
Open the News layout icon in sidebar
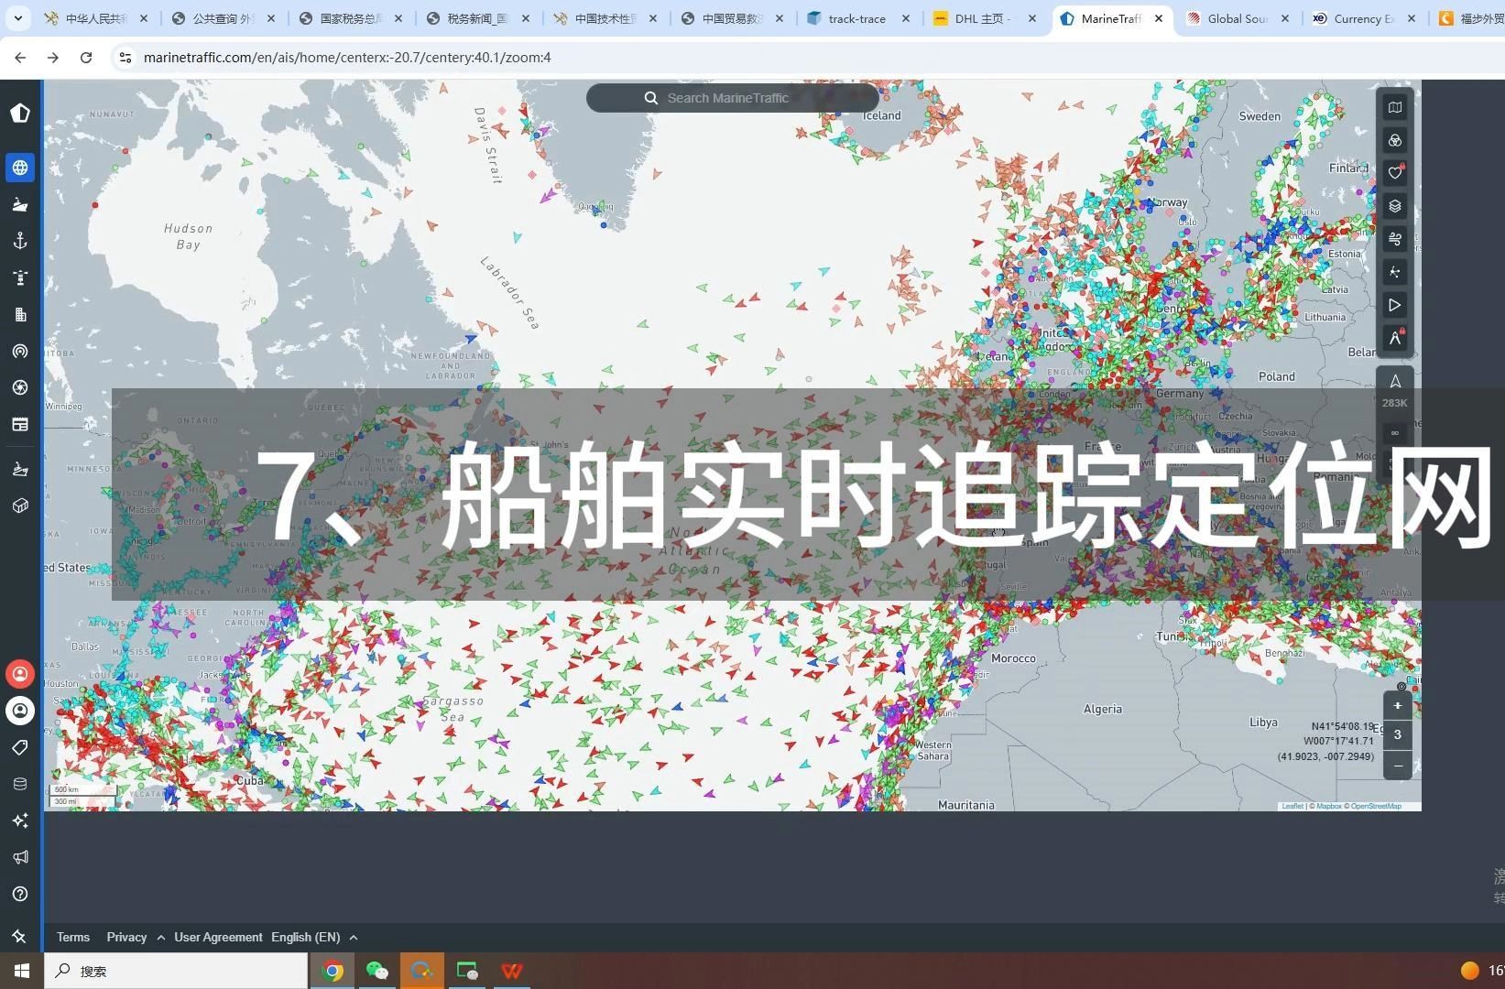click(x=20, y=424)
